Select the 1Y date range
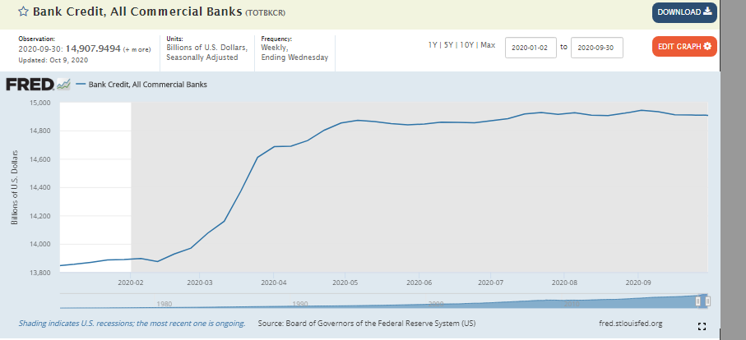This screenshot has width=746, height=340. tap(433, 45)
